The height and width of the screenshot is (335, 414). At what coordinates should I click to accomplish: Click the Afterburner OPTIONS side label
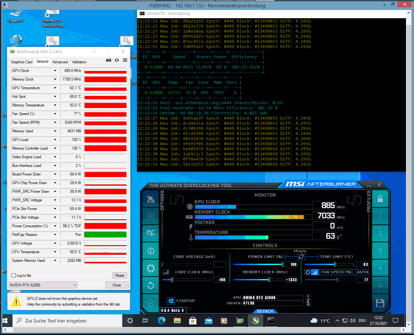pos(162,201)
